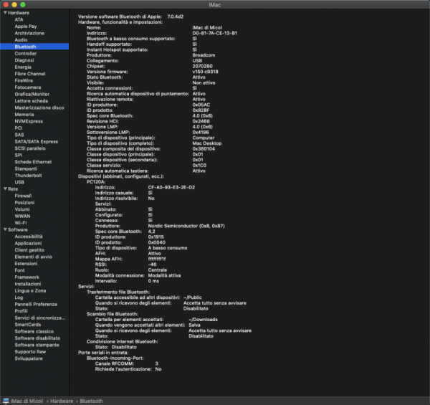
Task: Select the USB item in sidebar
Action: point(20,182)
